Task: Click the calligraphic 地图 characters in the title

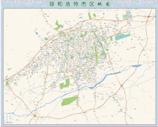Action: point(104,4)
